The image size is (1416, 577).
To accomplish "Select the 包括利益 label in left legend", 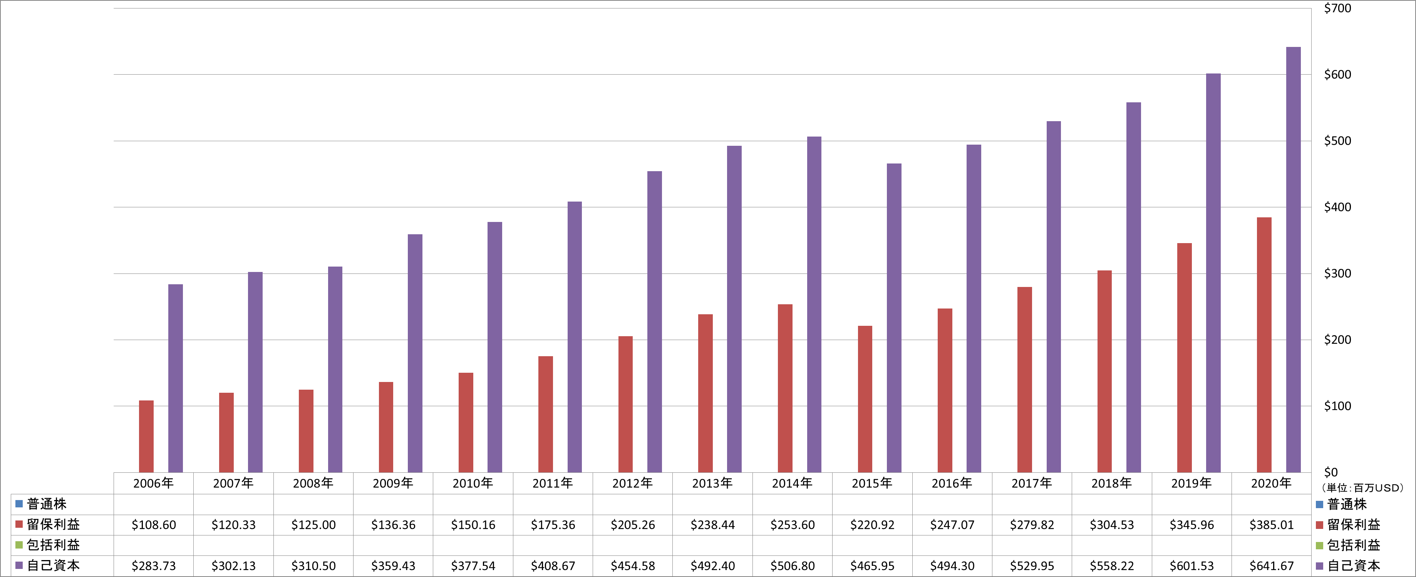I will (x=53, y=545).
